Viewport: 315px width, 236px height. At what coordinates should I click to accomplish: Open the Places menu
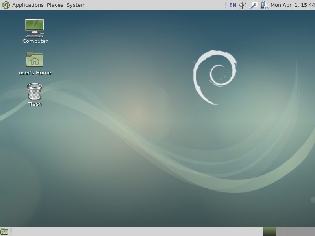(x=55, y=5)
